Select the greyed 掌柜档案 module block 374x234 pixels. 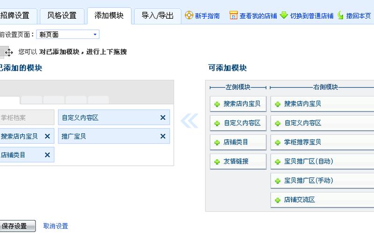(27, 117)
